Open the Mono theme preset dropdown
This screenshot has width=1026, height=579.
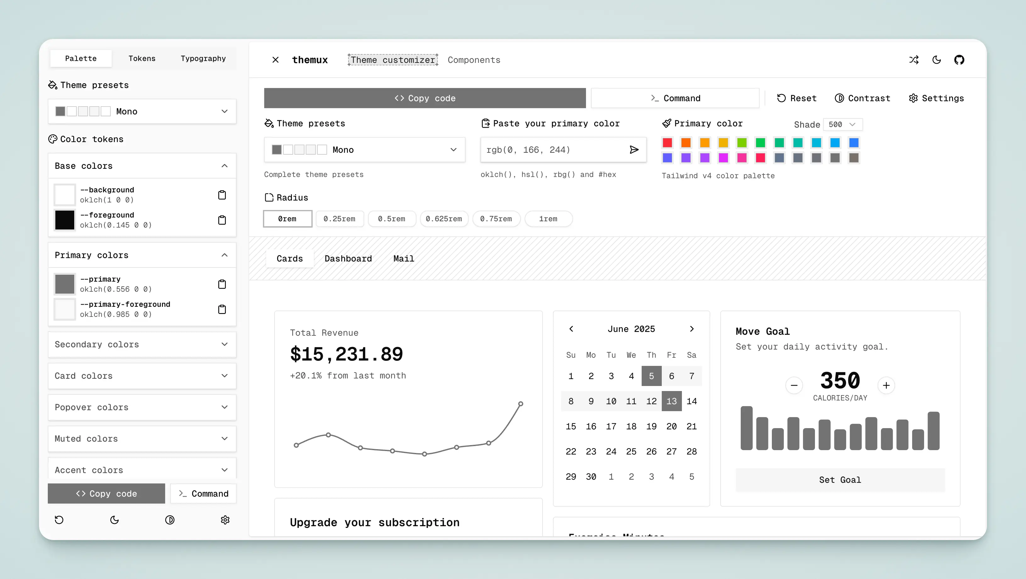(365, 150)
